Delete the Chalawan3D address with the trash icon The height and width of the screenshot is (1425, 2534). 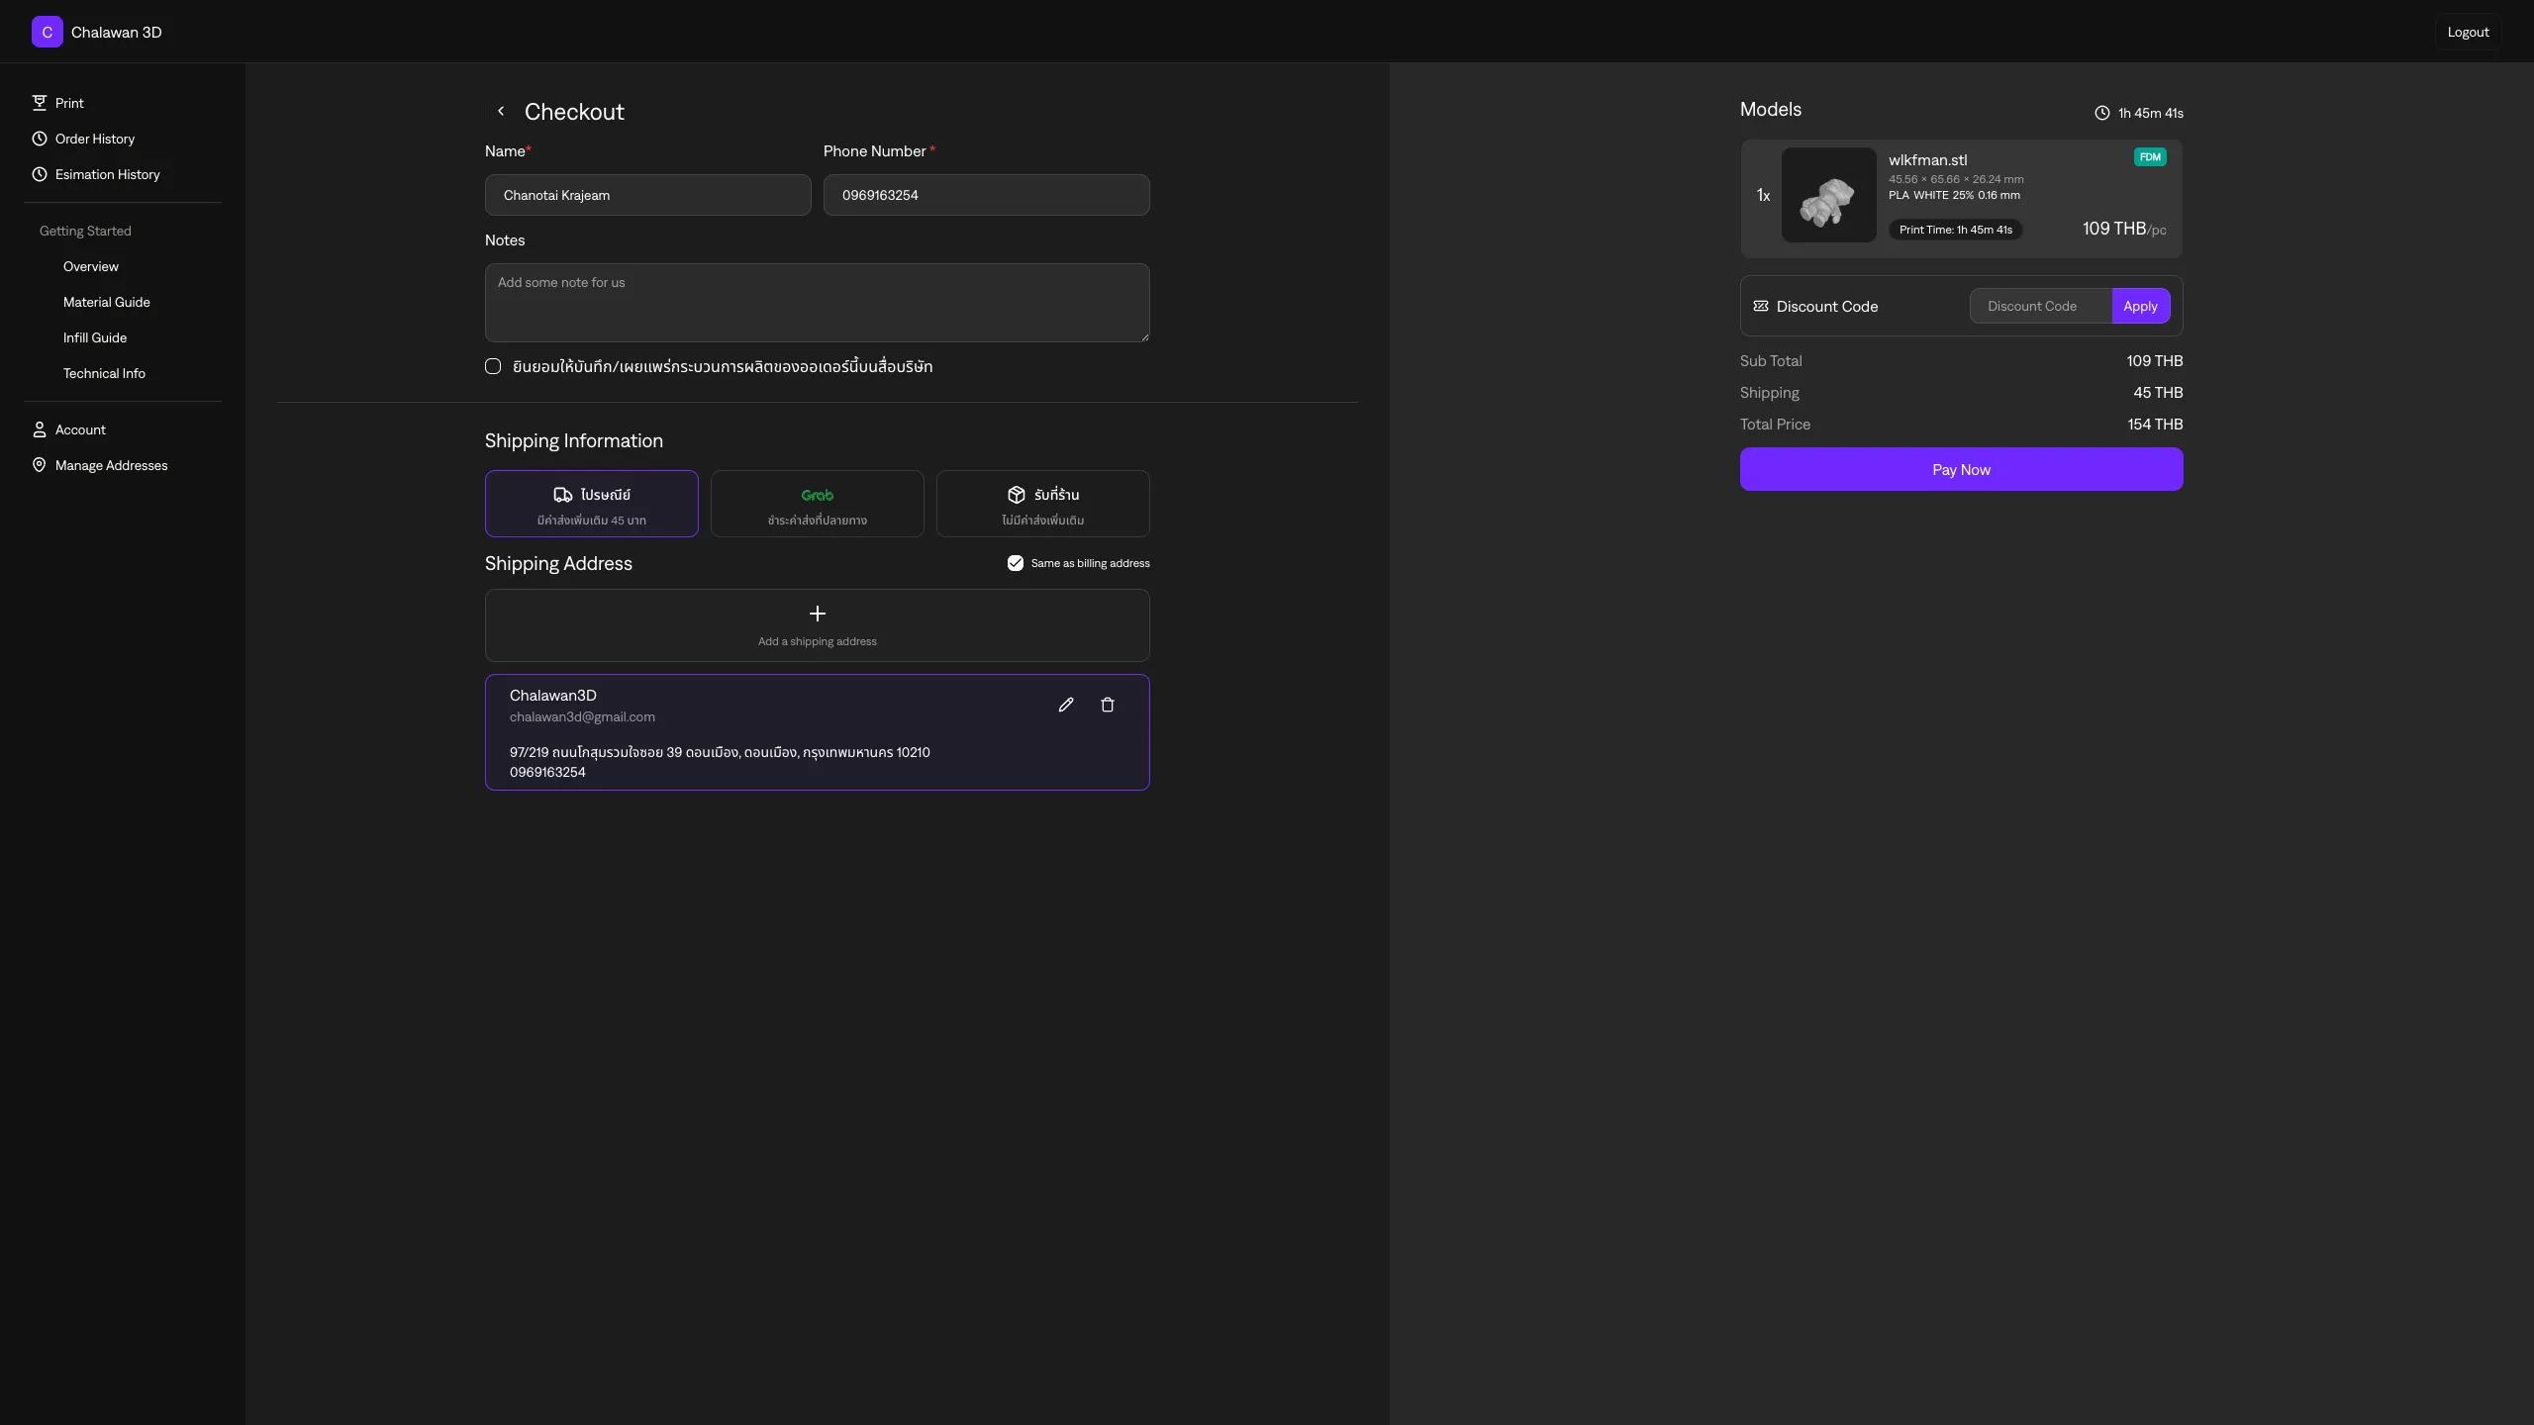[x=1108, y=705]
